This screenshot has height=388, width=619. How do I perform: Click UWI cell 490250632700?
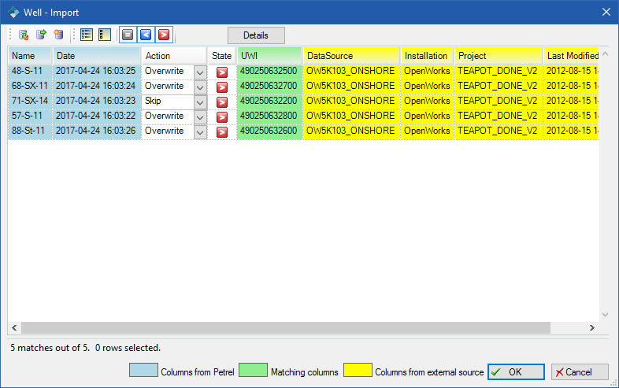point(269,86)
